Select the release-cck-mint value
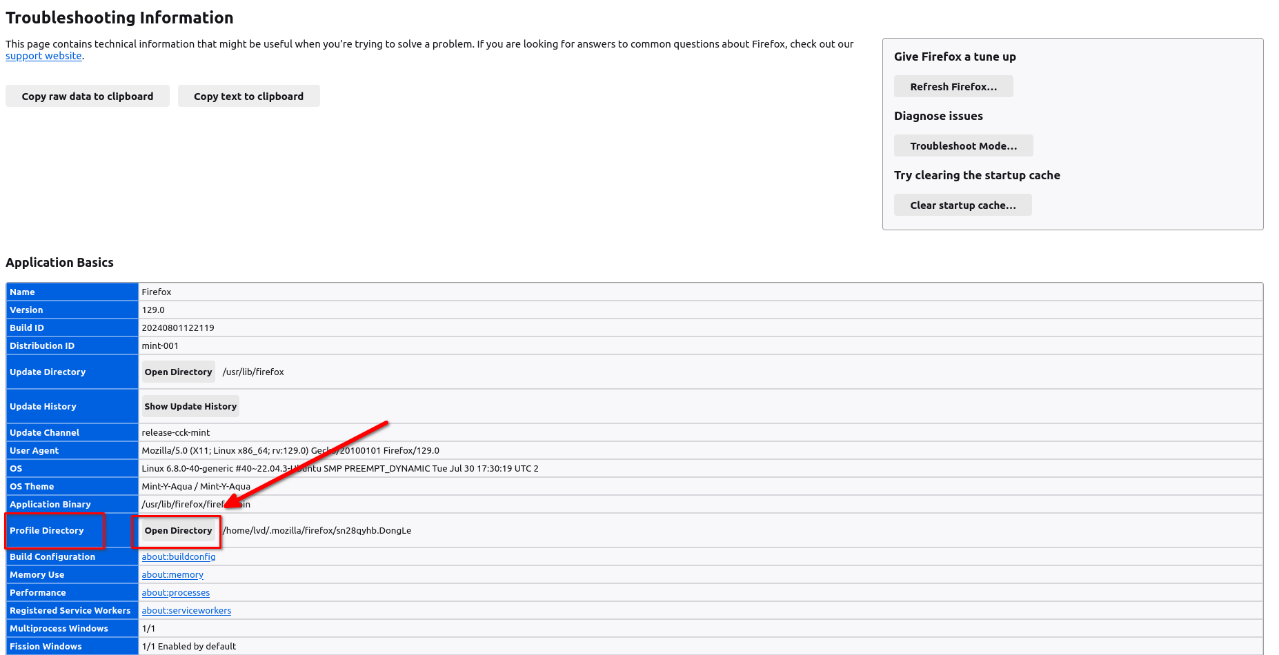The width and height of the screenshot is (1279, 655). tap(176, 432)
